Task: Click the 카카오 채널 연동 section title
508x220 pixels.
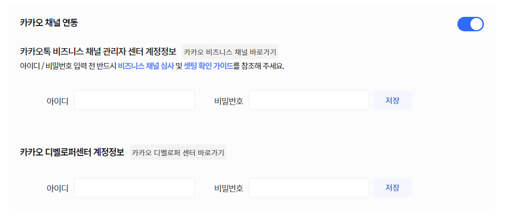Action: 49,23
